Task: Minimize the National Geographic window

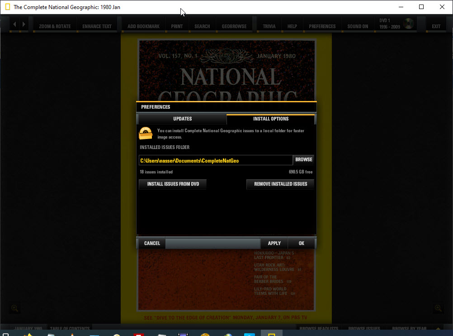Action: 401,7
